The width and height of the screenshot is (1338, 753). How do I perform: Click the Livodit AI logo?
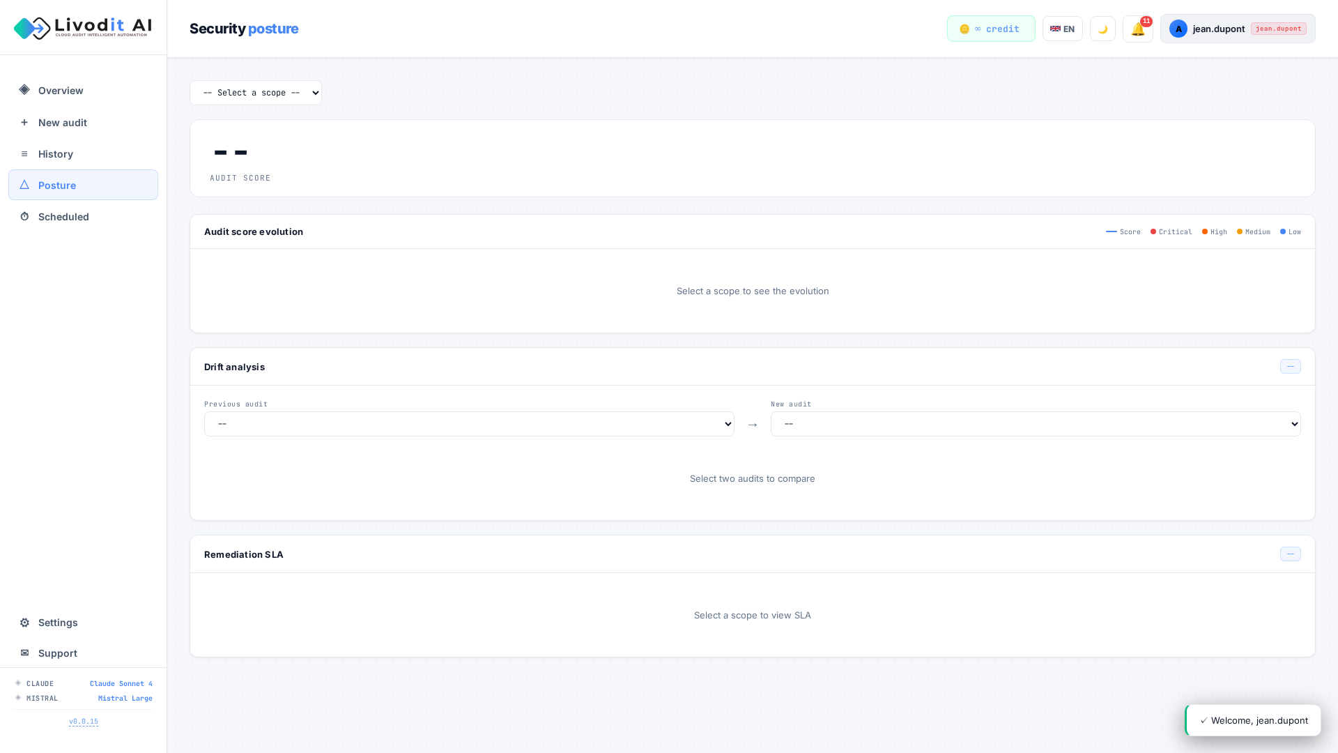[83, 28]
